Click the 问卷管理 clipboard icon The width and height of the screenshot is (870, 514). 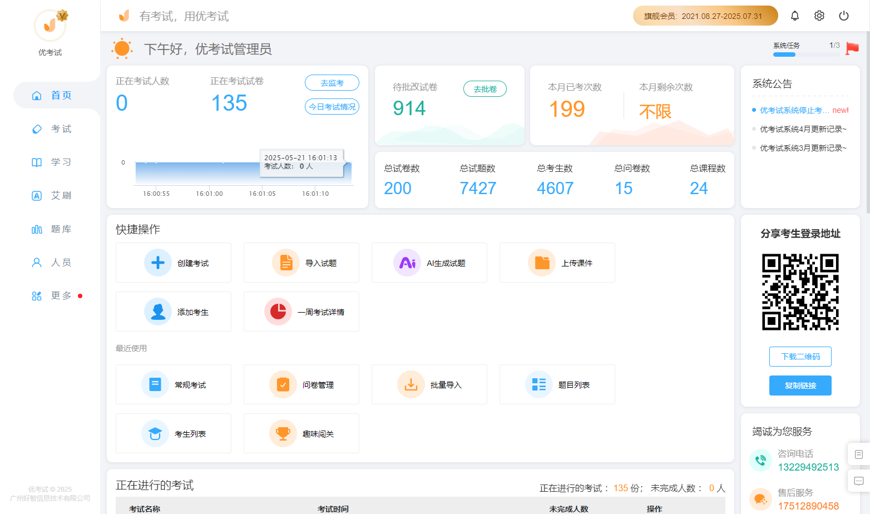(x=283, y=384)
